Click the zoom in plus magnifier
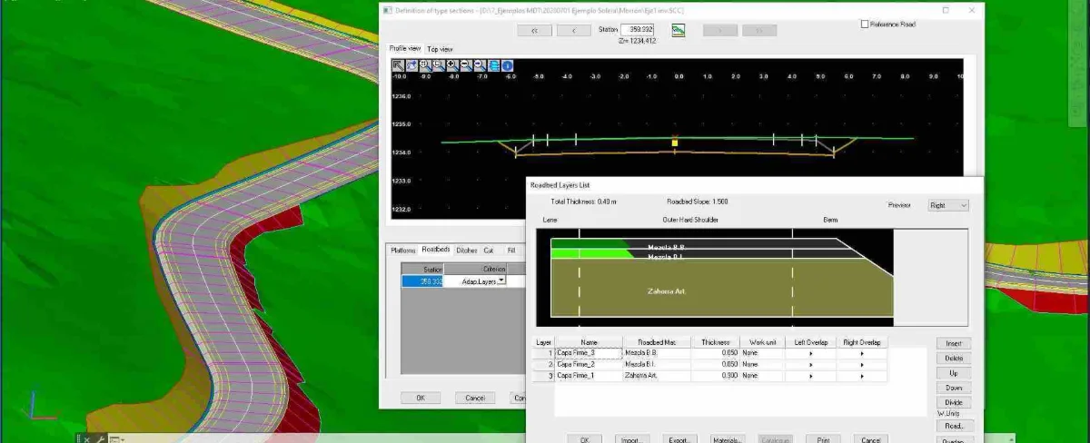Image resolution: width=1090 pixels, height=443 pixels. click(x=452, y=65)
